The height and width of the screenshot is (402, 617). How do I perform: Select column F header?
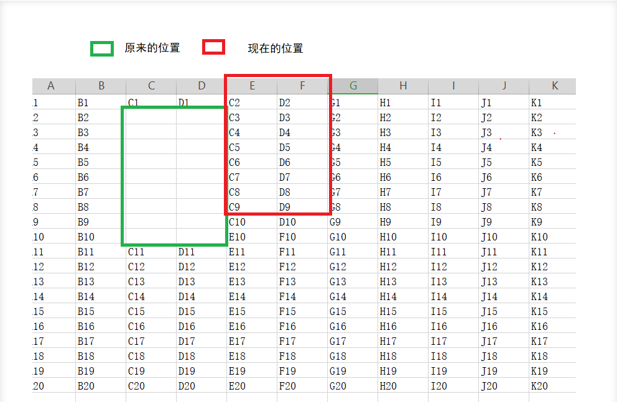[x=302, y=86]
